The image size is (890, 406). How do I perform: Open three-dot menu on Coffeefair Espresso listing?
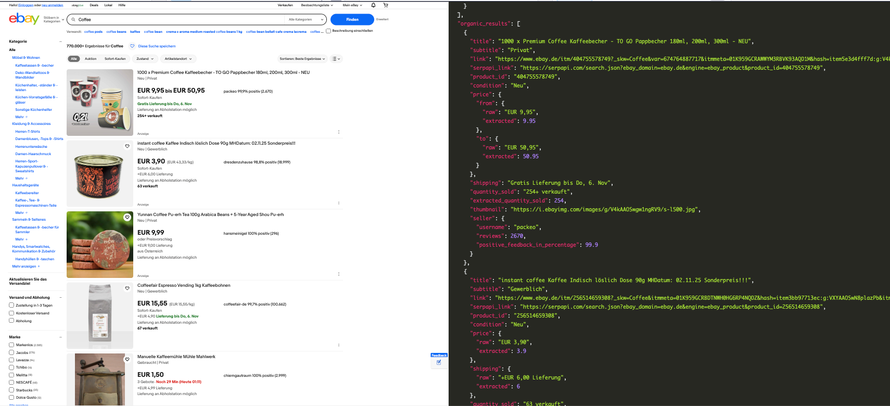tap(339, 345)
